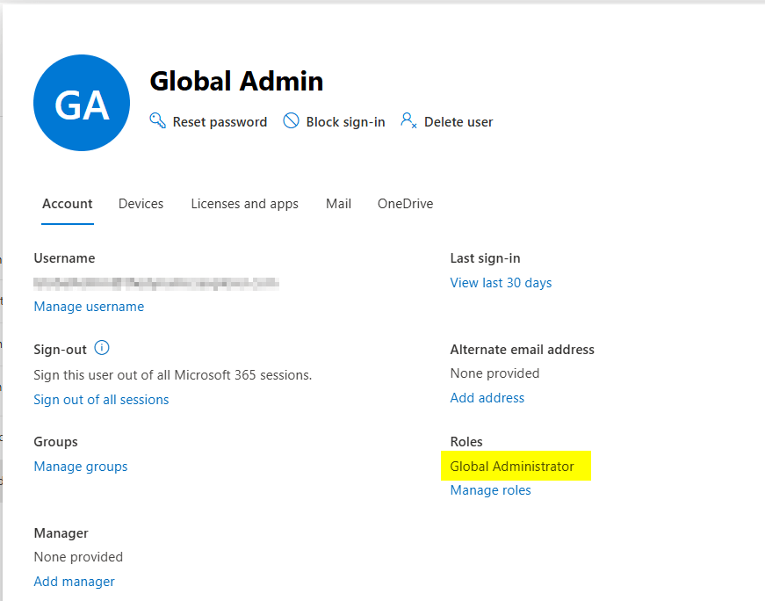The height and width of the screenshot is (601, 765).
Task: Click the blue GA avatar circle
Action: pyautogui.click(x=82, y=104)
